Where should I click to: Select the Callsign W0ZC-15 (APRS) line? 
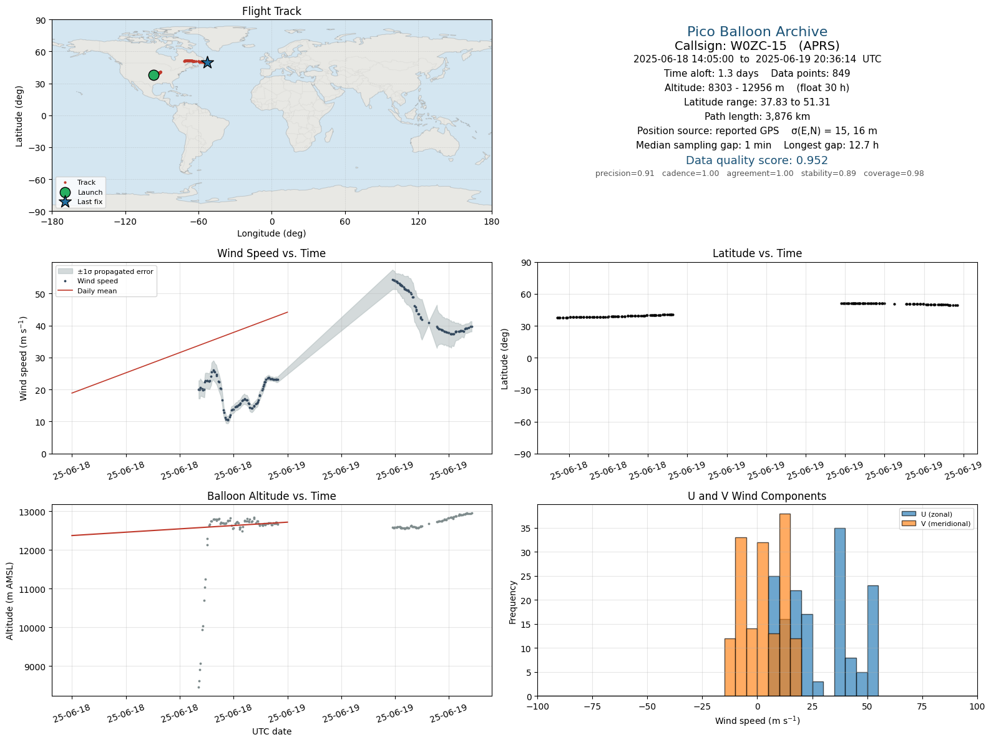tap(757, 46)
